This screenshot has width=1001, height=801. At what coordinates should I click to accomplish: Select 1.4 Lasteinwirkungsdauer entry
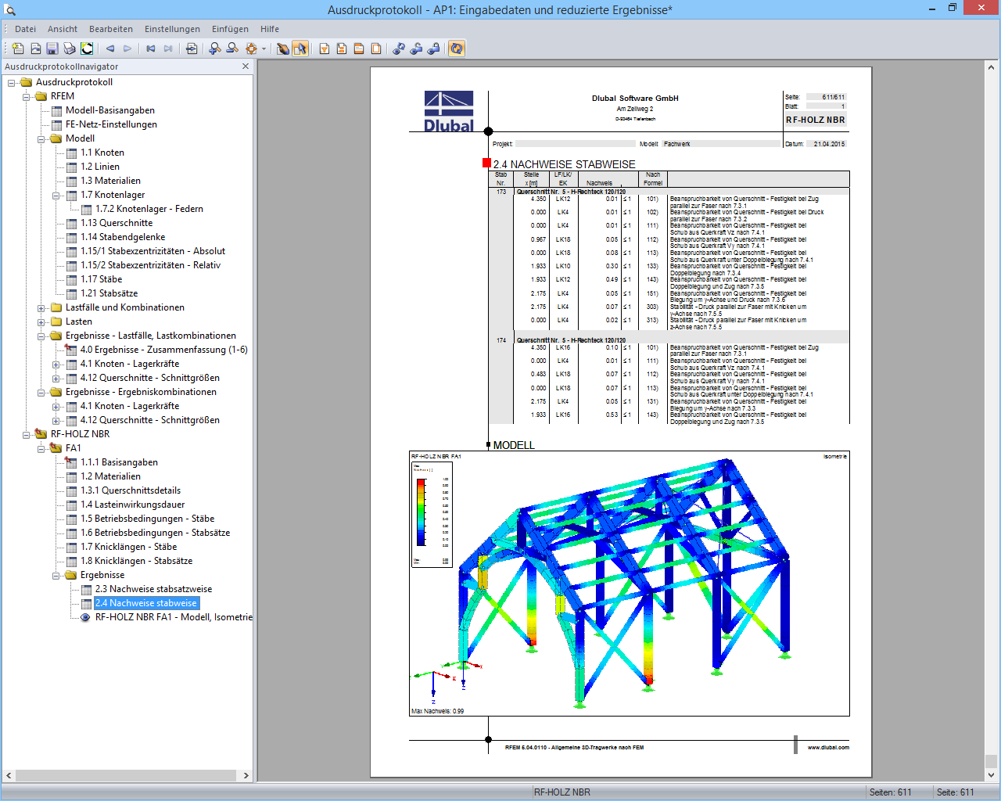[x=132, y=505]
